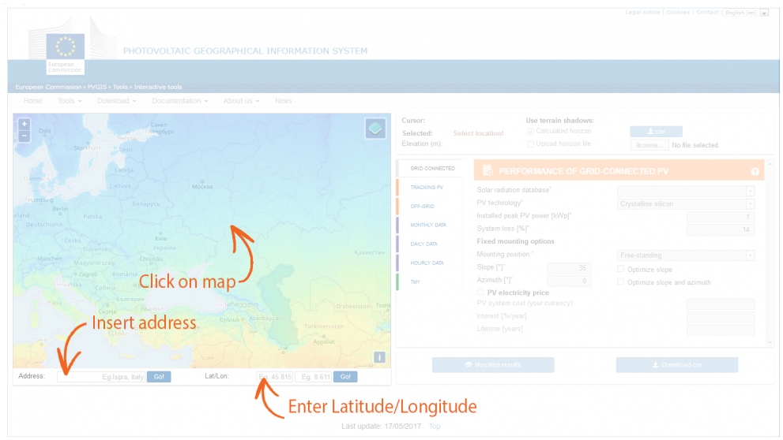Enable Upload horizon file checkbox

point(530,144)
